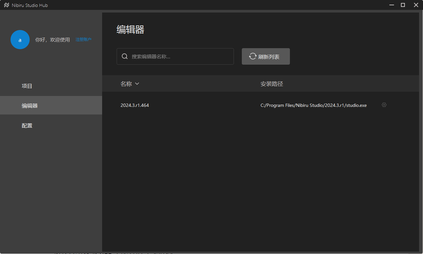Click the gear icon beside studio.exe path
Viewport: 423px width, 254px height.
click(x=384, y=105)
